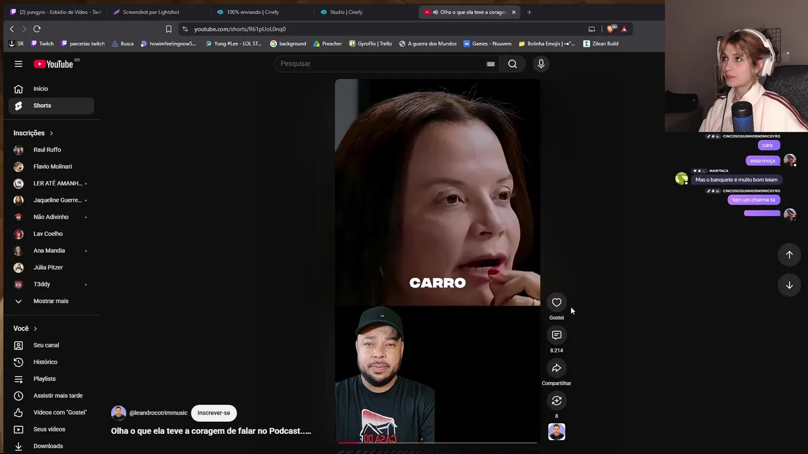Viewport: 808px width, 454px height.
Task: Open Seus vídeos in the sidebar
Action: (x=51, y=429)
